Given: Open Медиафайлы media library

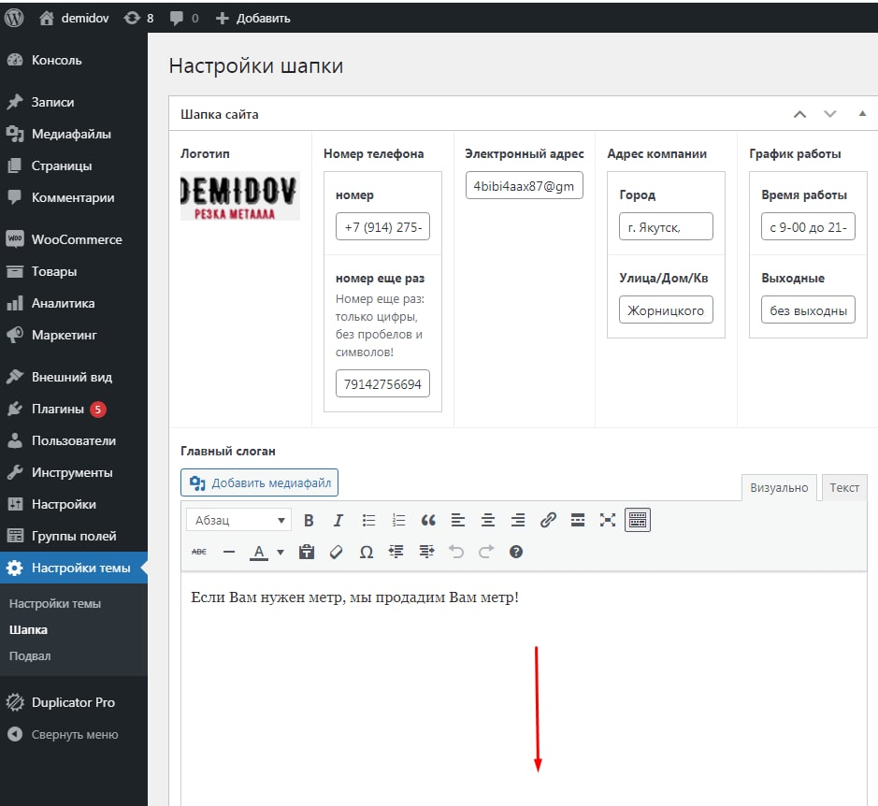Looking at the screenshot, I should (x=73, y=134).
